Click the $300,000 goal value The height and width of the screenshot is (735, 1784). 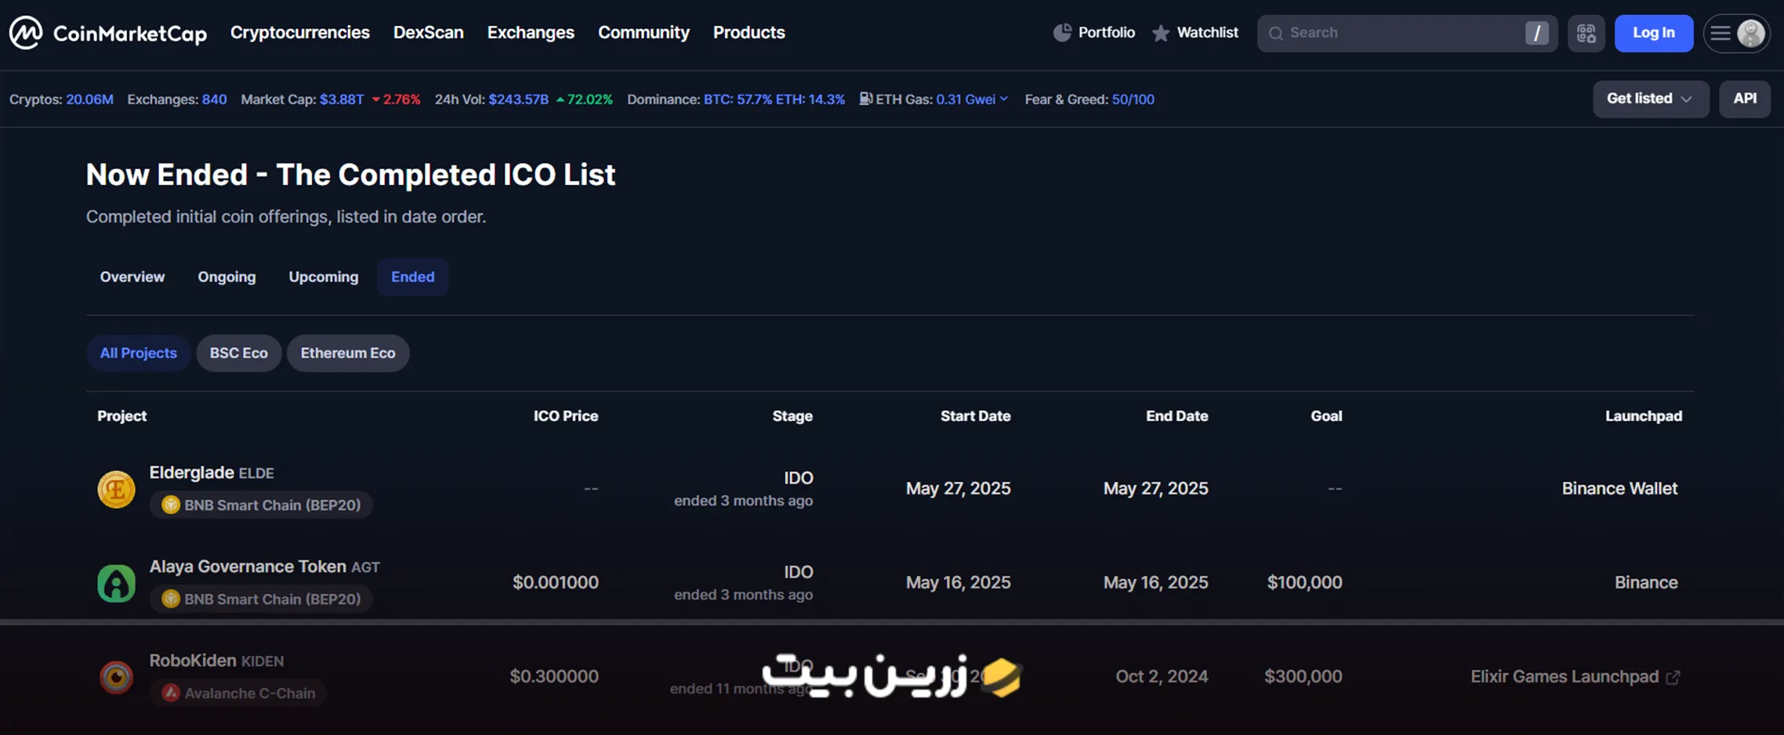pyautogui.click(x=1303, y=676)
